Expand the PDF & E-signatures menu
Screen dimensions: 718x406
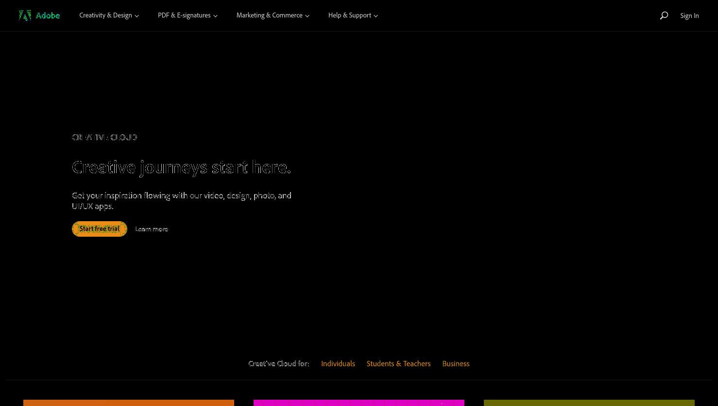[188, 16]
